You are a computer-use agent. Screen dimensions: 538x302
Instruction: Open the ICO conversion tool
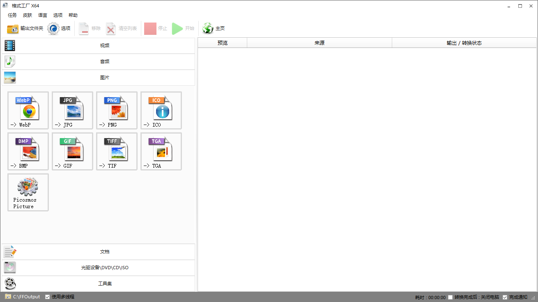click(161, 110)
